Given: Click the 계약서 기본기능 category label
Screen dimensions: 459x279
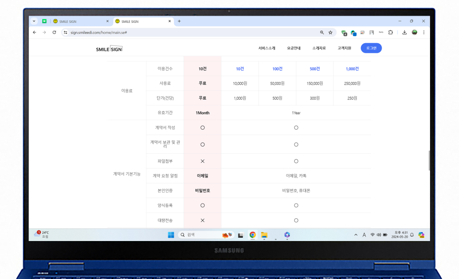Looking at the screenshot, I should point(127,174).
